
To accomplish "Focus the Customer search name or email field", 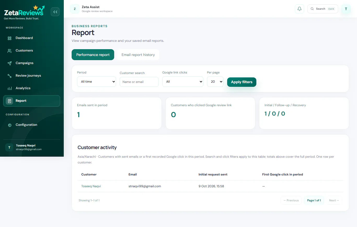I will [x=139, y=82].
